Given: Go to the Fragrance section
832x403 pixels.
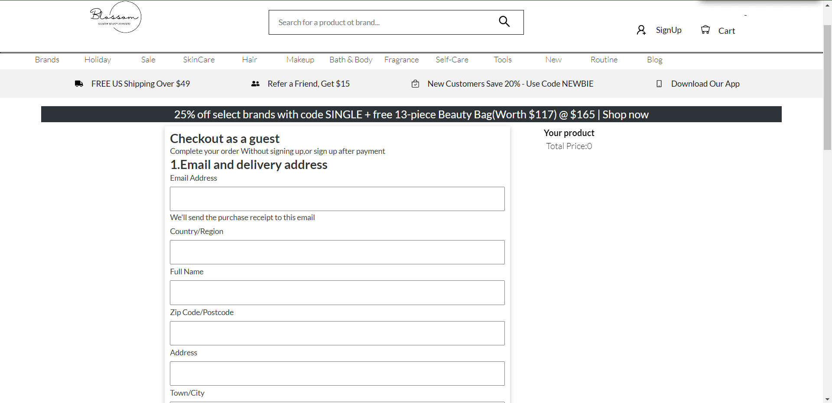Looking at the screenshot, I should coord(401,60).
